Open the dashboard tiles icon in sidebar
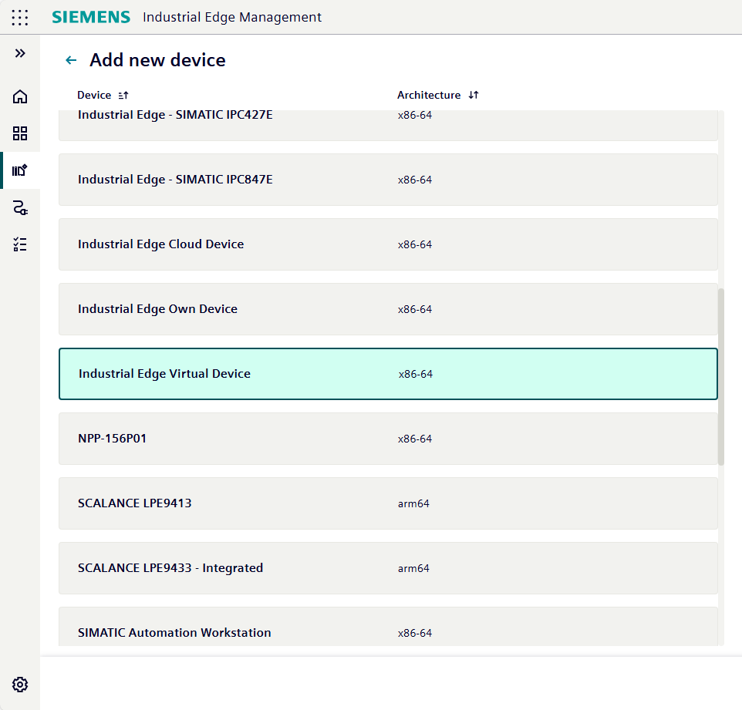Screen dimensions: 742x710 (20, 133)
